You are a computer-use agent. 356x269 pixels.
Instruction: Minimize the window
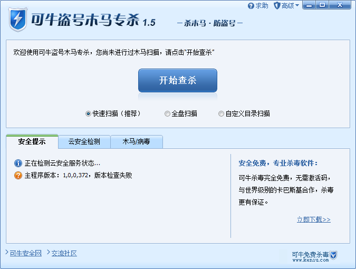[309, 5]
